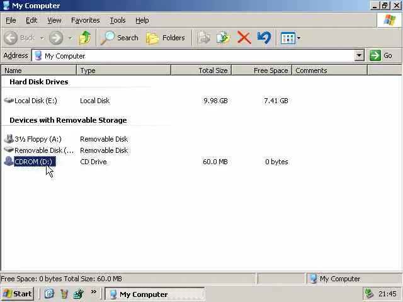Open the Forward history dropdown arrow

[70, 38]
